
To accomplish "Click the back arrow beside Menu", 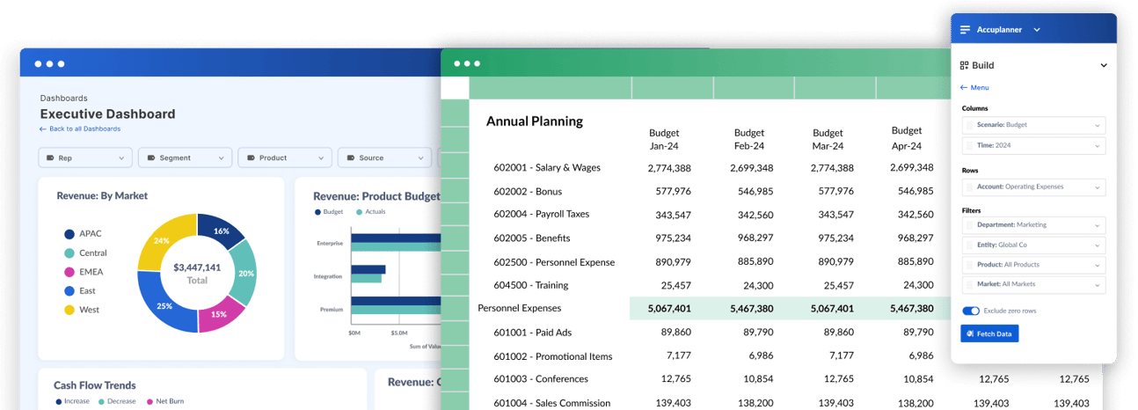I will pos(964,88).
